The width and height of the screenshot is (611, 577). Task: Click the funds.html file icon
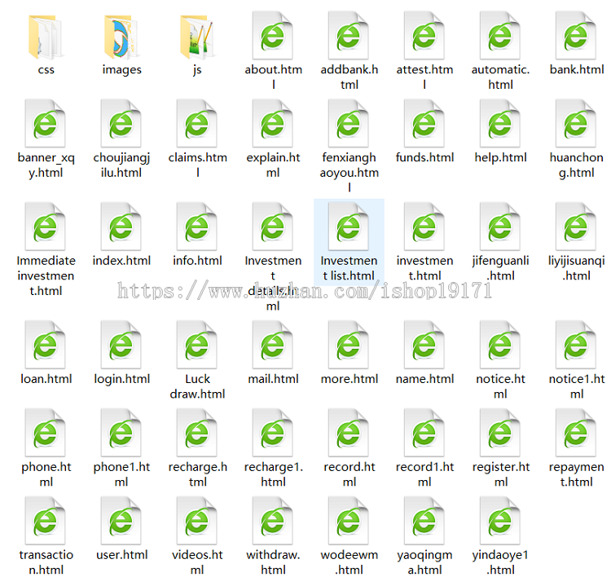[424, 124]
